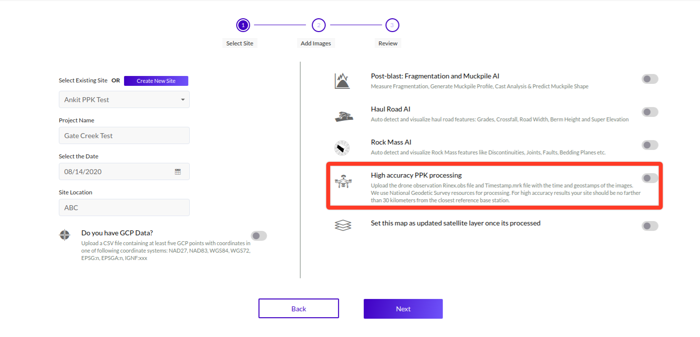This screenshot has height=337, width=700.
Task: Open the Ankit PPK Test site dropdown
Action: pos(124,100)
